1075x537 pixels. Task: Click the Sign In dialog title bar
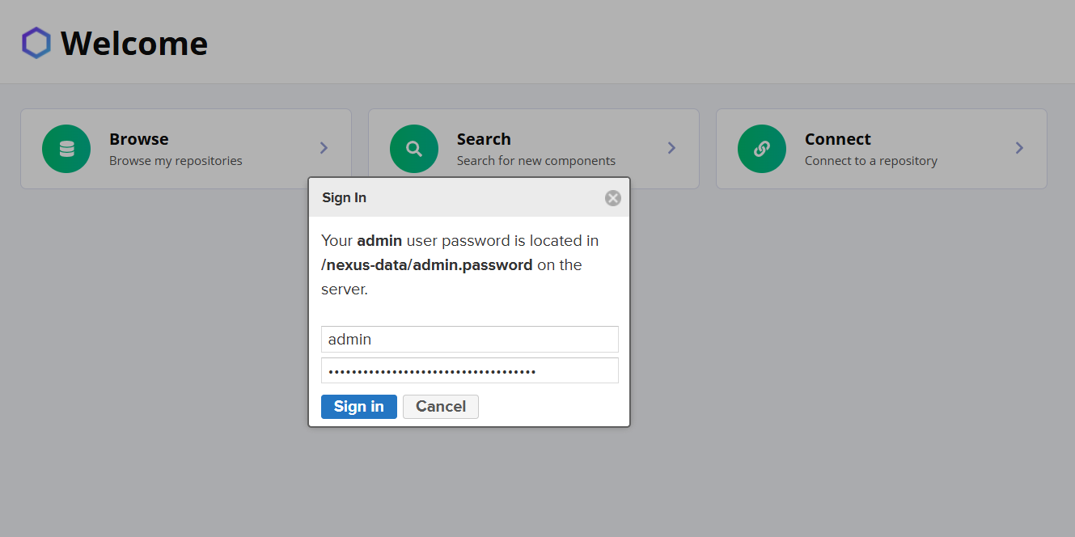click(x=469, y=197)
